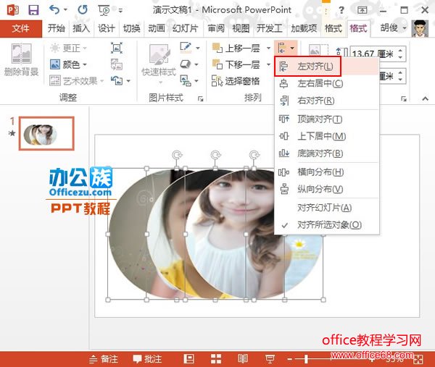This screenshot has width=435, height=367.
Task: Open 下移一层 Send Backward dropdown arrow
Action: click(268, 64)
